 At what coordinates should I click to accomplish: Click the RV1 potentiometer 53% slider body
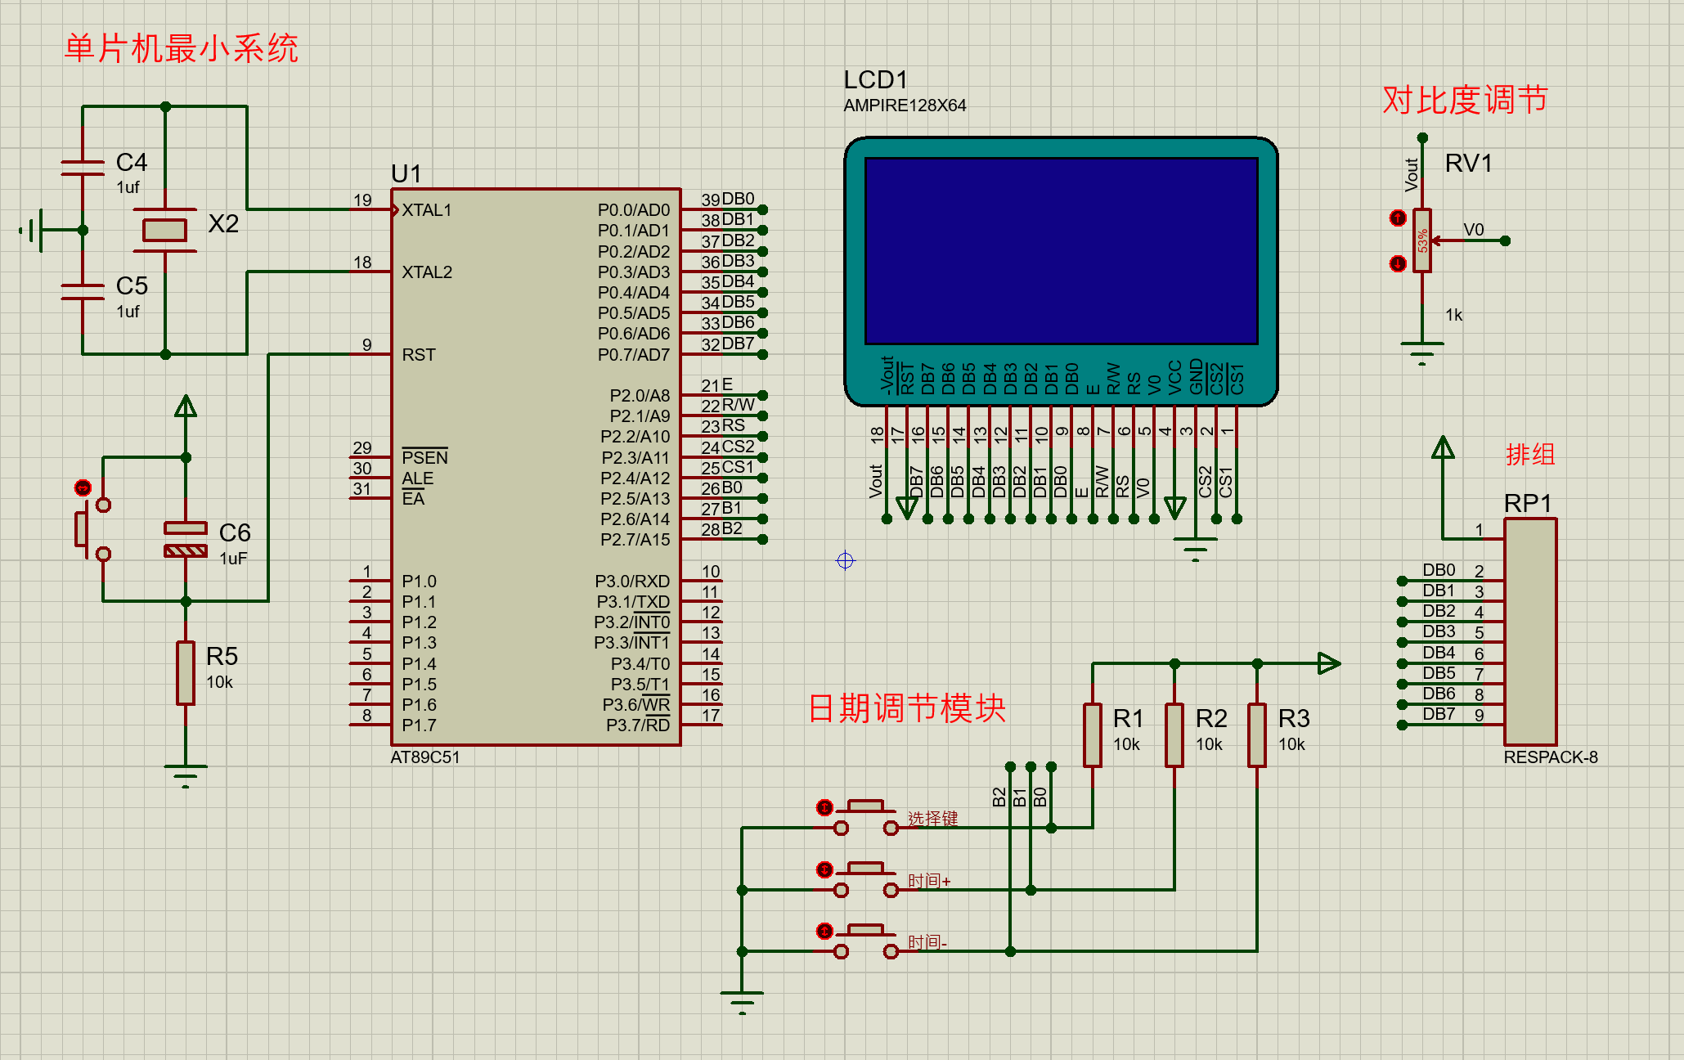1422,240
